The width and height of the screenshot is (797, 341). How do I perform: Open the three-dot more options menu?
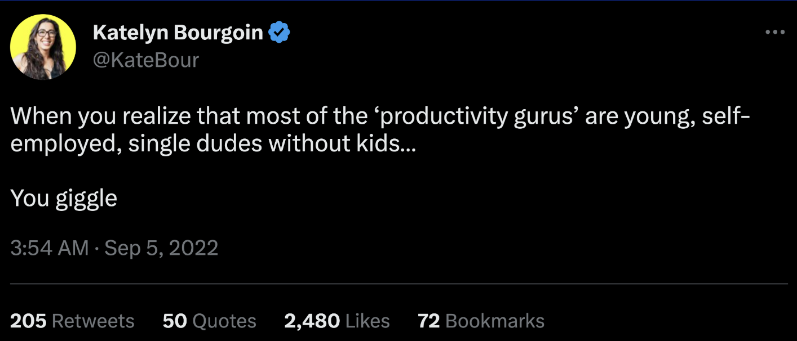(775, 33)
